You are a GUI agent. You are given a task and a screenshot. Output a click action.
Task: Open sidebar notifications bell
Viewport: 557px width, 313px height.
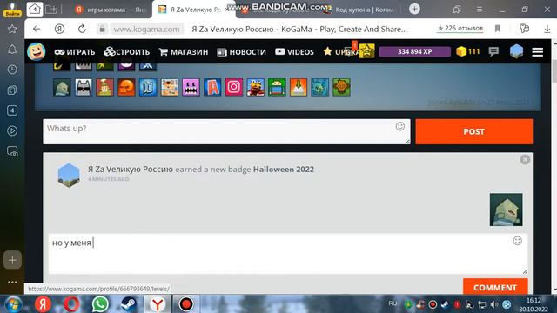coord(12,50)
